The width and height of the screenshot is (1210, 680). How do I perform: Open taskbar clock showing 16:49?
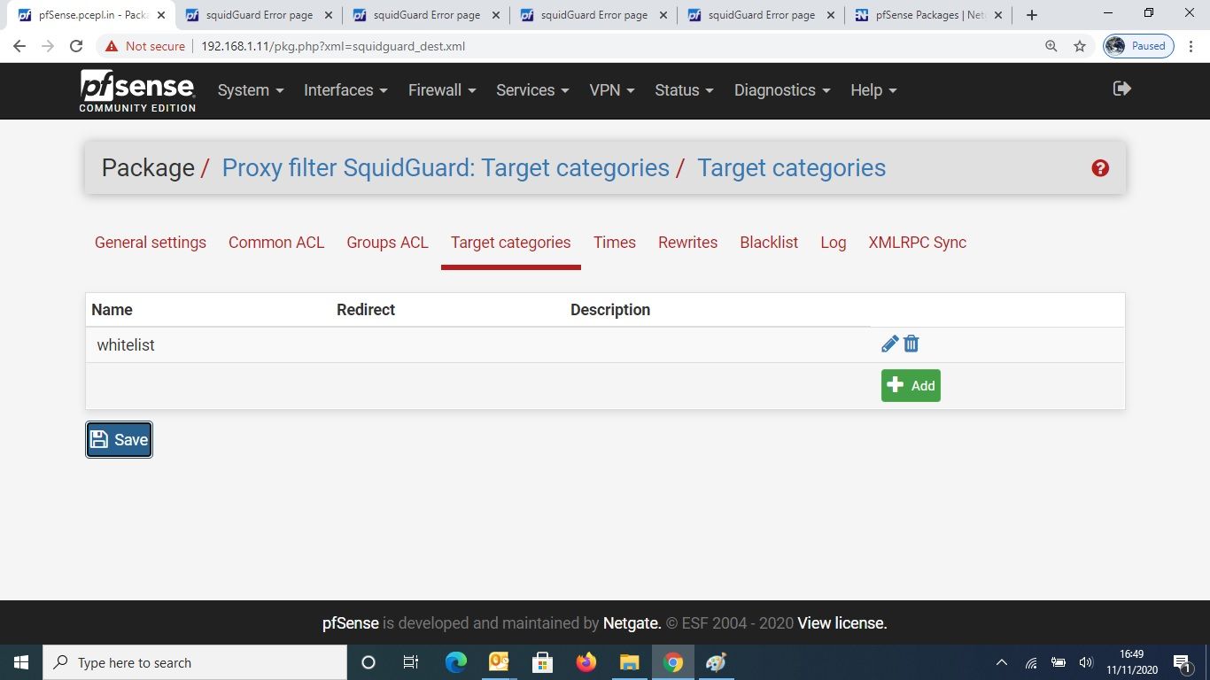(x=1131, y=662)
